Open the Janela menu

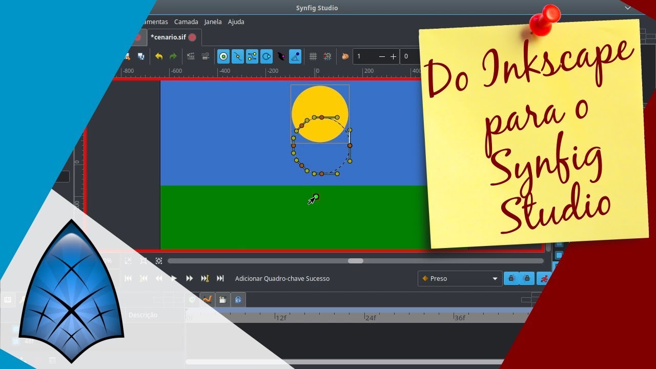(213, 22)
